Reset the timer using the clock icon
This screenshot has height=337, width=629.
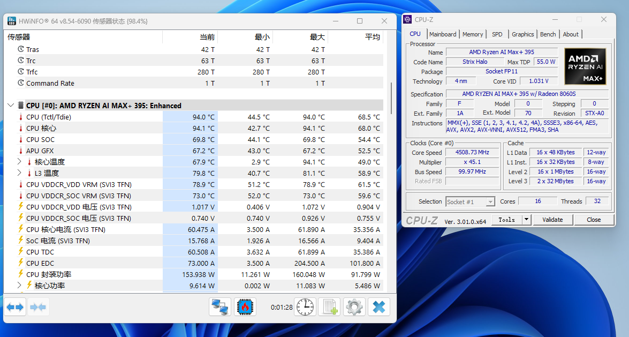click(305, 308)
